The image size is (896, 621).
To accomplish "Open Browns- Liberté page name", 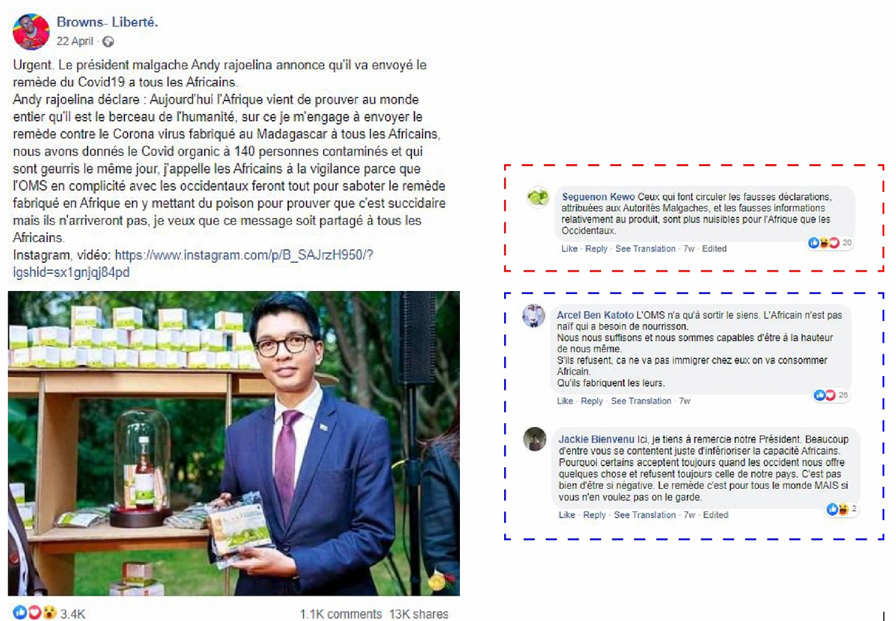I will pos(108,22).
